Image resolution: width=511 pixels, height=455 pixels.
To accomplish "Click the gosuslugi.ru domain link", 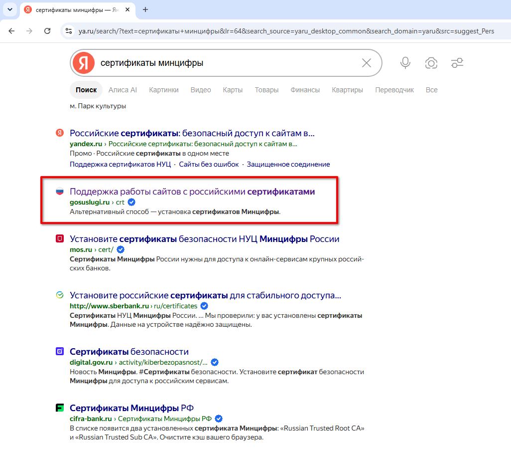I will [90, 203].
